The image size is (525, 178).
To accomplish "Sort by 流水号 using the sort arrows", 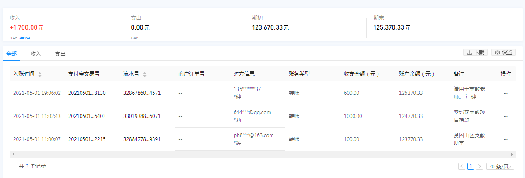I will (145, 74).
